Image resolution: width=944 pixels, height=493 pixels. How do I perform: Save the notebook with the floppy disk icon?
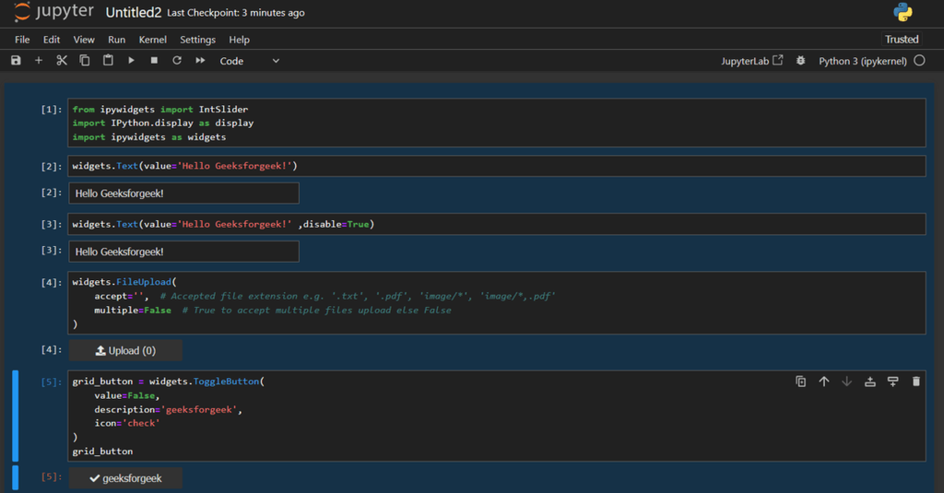(x=16, y=61)
